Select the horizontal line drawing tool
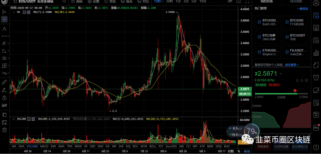The width and height of the screenshot is (321, 154). 4,36
